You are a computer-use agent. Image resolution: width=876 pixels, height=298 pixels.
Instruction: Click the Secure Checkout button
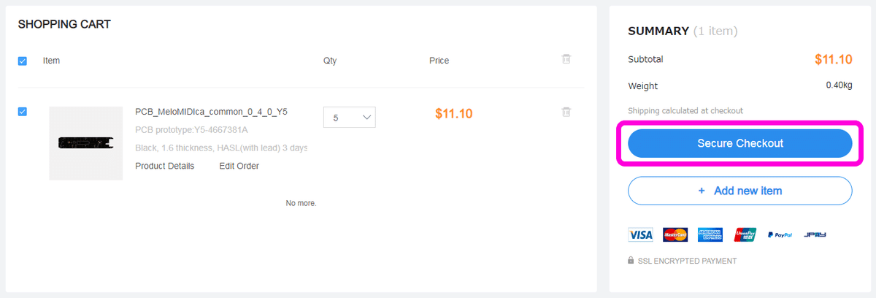(740, 143)
